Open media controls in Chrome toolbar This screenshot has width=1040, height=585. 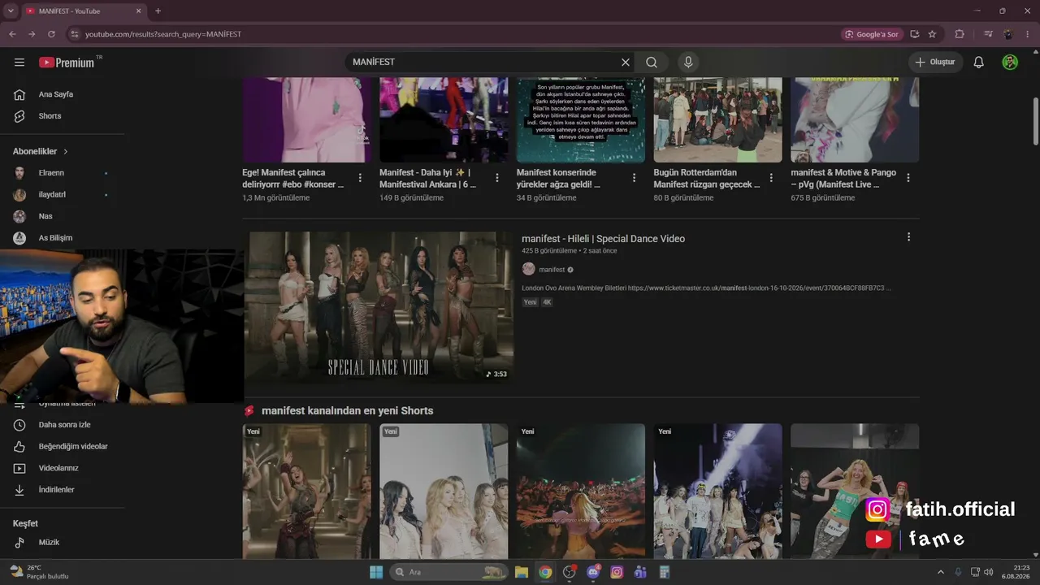(988, 34)
